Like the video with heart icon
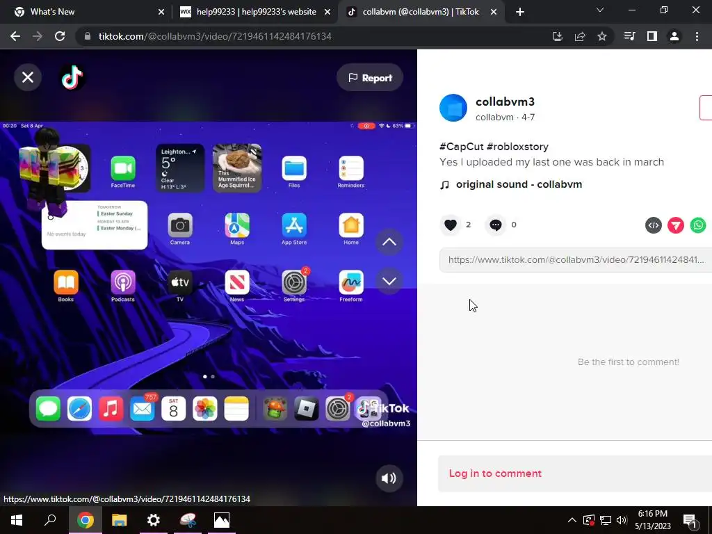Screen dimensions: 712x534 (451, 225)
